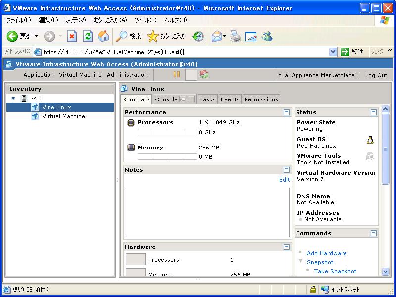The image size is (396, 297).
Task: Click the Vine Linux VM icon in inventory
Action: (35, 107)
